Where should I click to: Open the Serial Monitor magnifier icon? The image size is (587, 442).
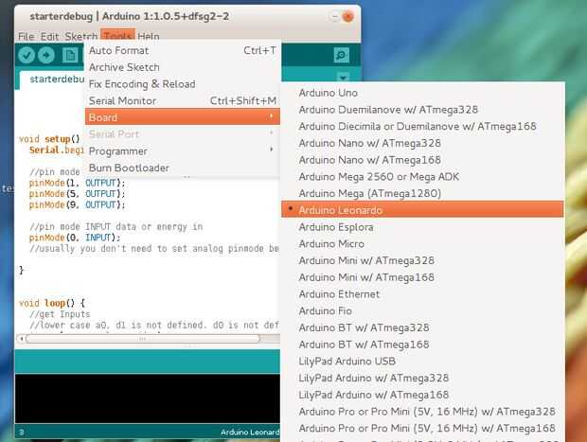[x=342, y=56]
